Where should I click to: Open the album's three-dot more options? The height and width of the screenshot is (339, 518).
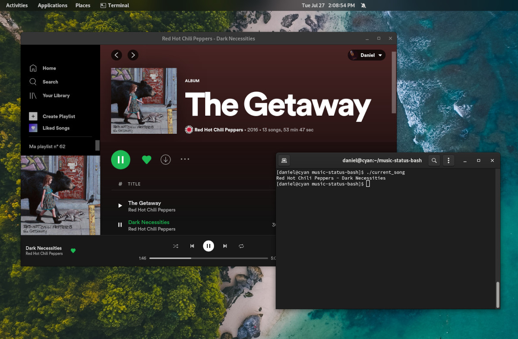[x=185, y=159]
